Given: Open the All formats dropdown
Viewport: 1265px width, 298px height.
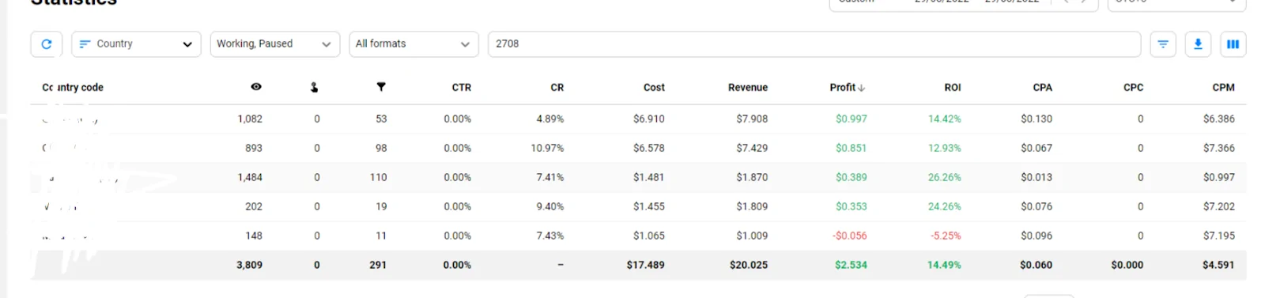Looking at the screenshot, I should click(414, 44).
